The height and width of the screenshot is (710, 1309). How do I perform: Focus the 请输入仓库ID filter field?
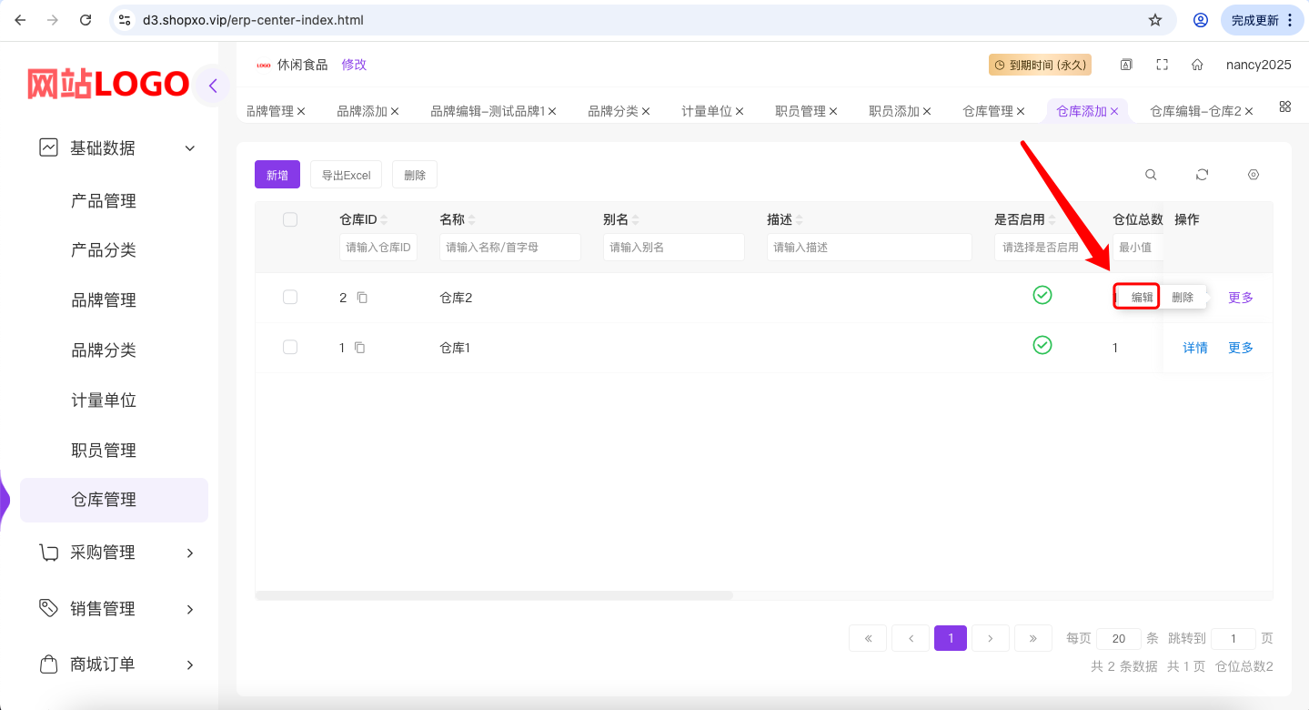tap(378, 247)
